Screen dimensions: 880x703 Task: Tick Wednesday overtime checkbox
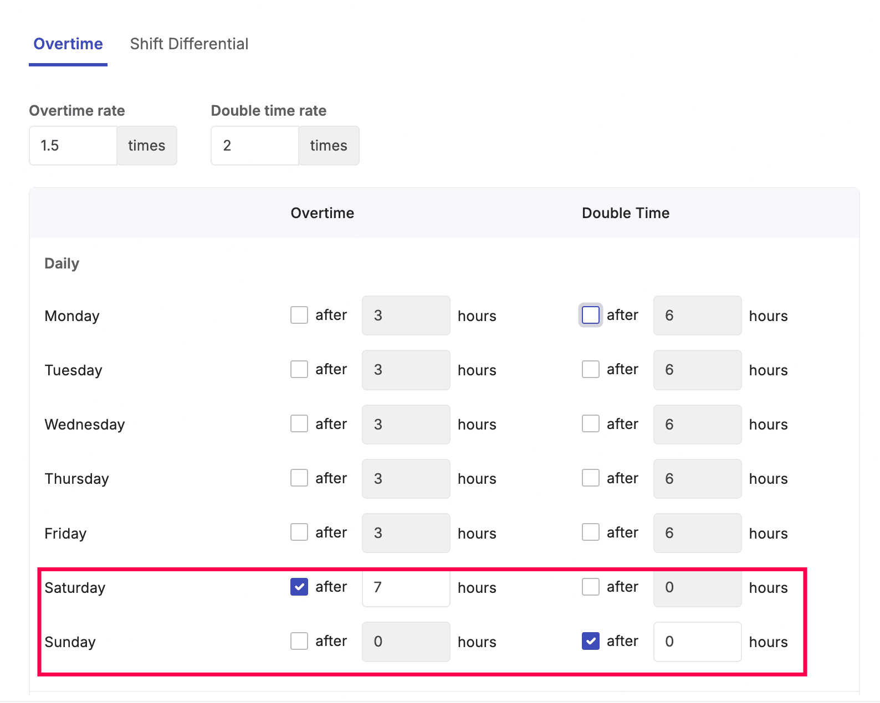point(299,424)
